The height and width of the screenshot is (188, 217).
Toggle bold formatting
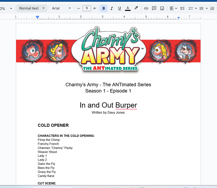click(104, 8)
